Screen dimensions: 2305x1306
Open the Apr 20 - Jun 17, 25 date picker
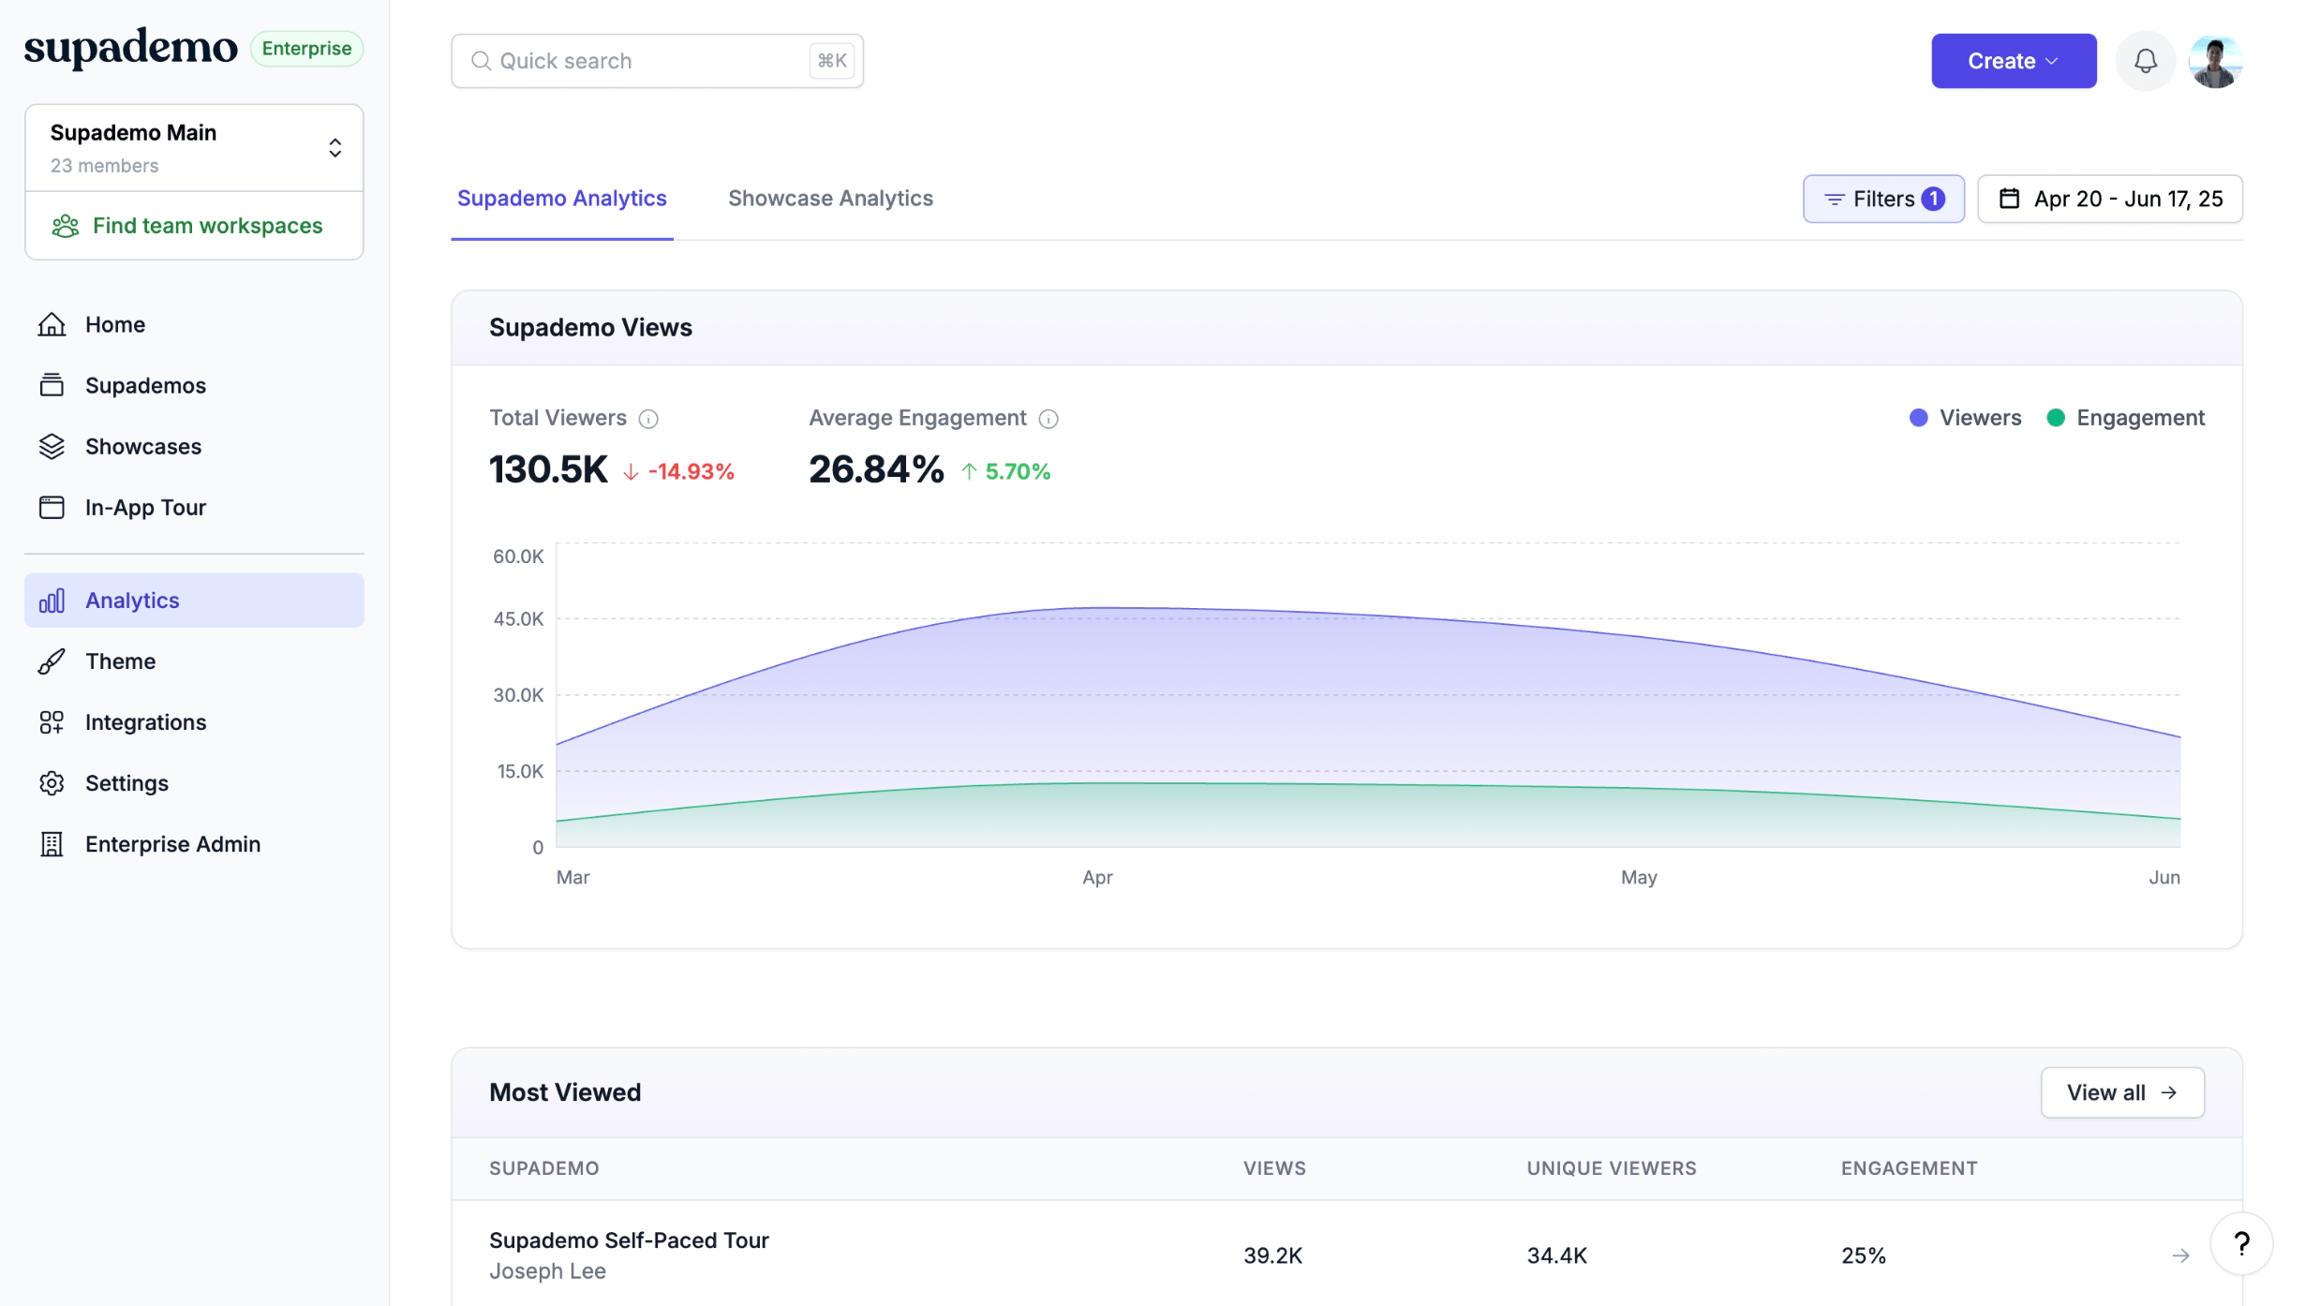[2110, 199]
